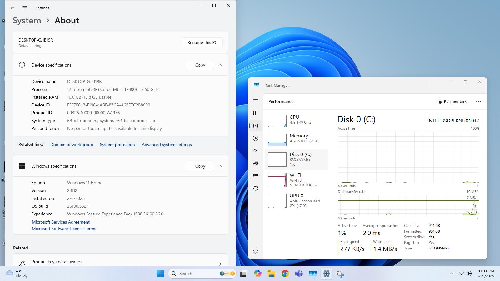500x281 pixels.
Task: Click Run new task
Action: coord(452,101)
